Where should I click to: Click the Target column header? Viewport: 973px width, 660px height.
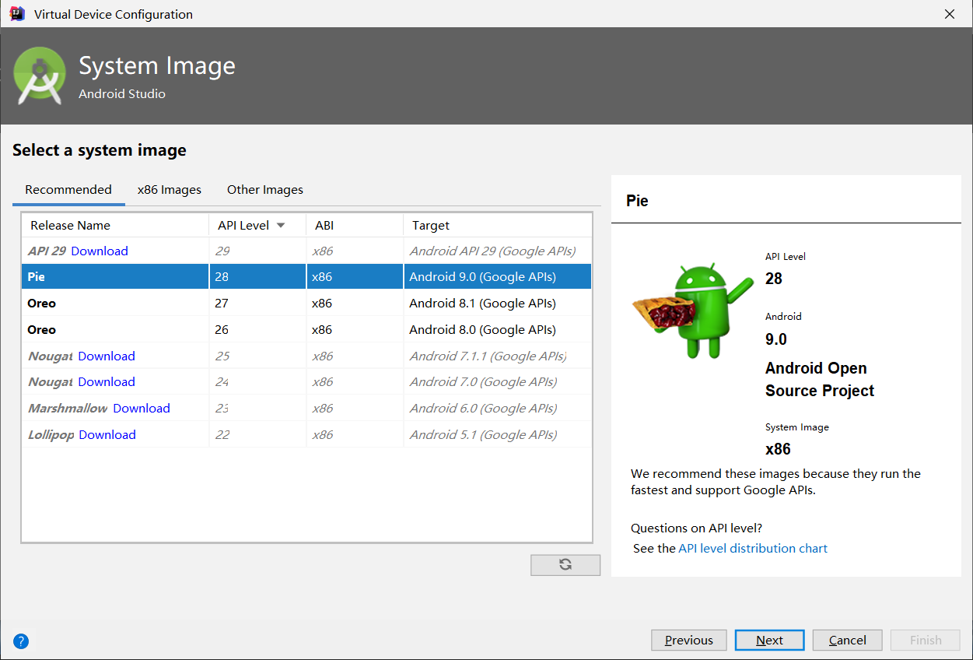click(498, 225)
